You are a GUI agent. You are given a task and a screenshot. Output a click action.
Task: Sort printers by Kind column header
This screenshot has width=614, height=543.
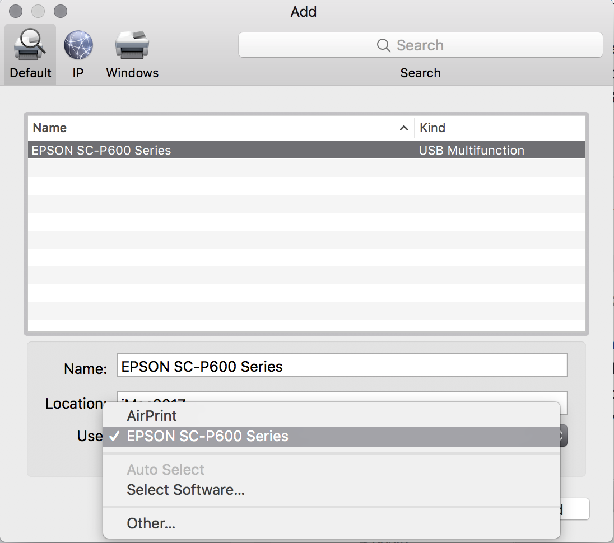pos(500,128)
